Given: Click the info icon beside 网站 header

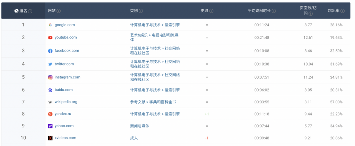Looking at the screenshot, I should pyautogui.click(x=58, y=11).
